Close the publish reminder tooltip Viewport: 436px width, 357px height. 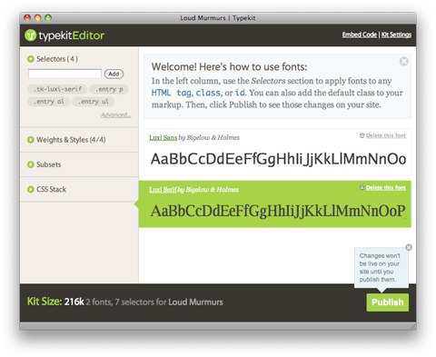point(409,247)
